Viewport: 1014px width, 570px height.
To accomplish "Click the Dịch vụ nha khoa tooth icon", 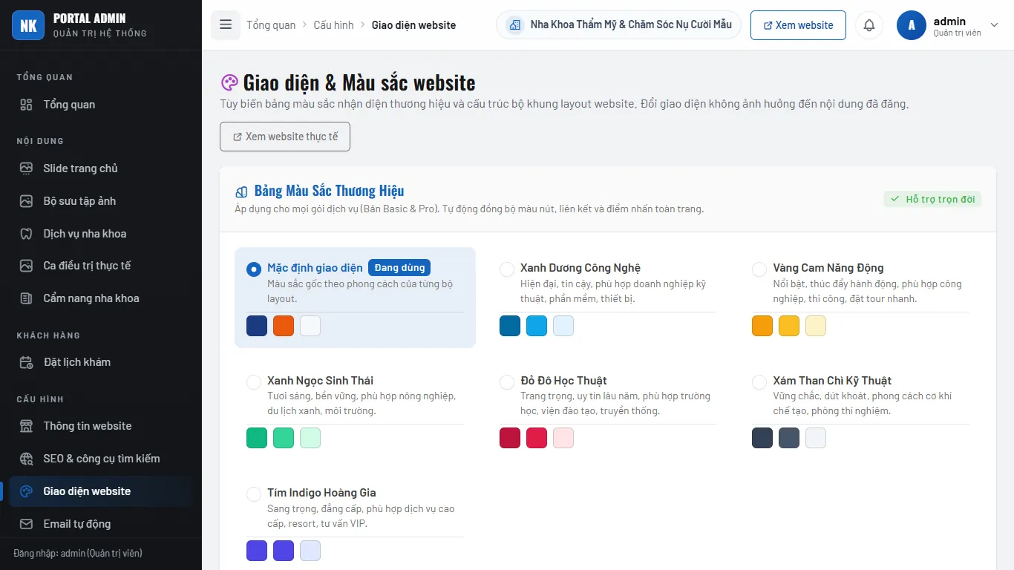I will (26, 234).
